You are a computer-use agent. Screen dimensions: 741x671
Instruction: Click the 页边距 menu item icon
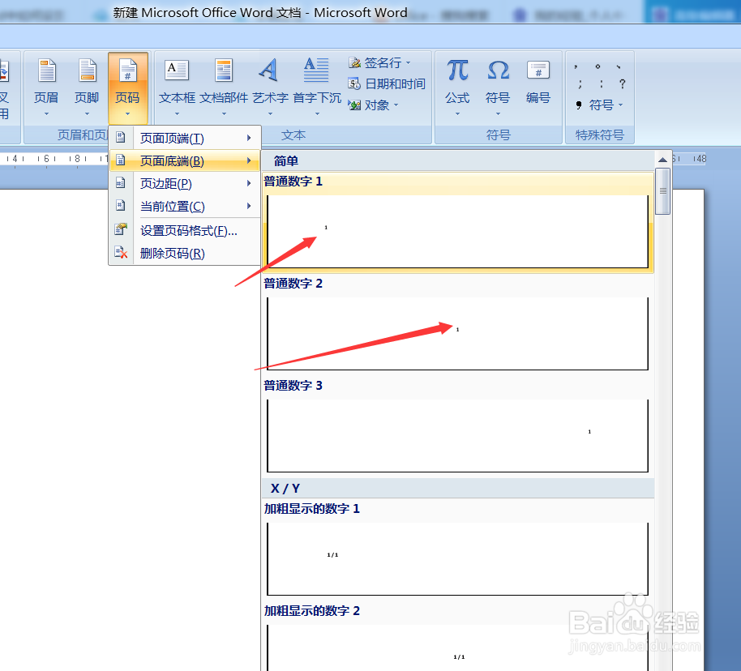point(121,183)
